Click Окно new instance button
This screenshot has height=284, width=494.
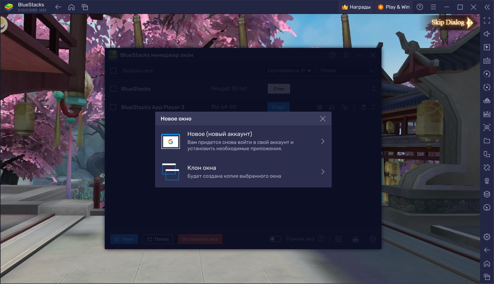124,239
